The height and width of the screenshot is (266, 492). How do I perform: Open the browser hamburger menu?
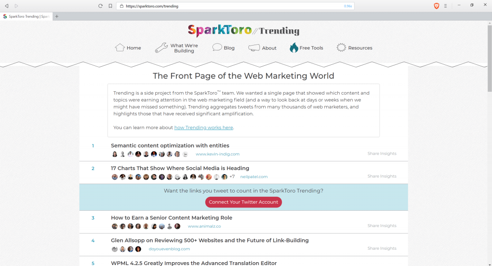tap(445, 6)
